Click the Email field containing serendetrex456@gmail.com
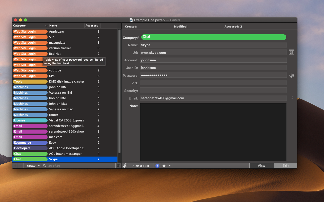 point(213,98)
